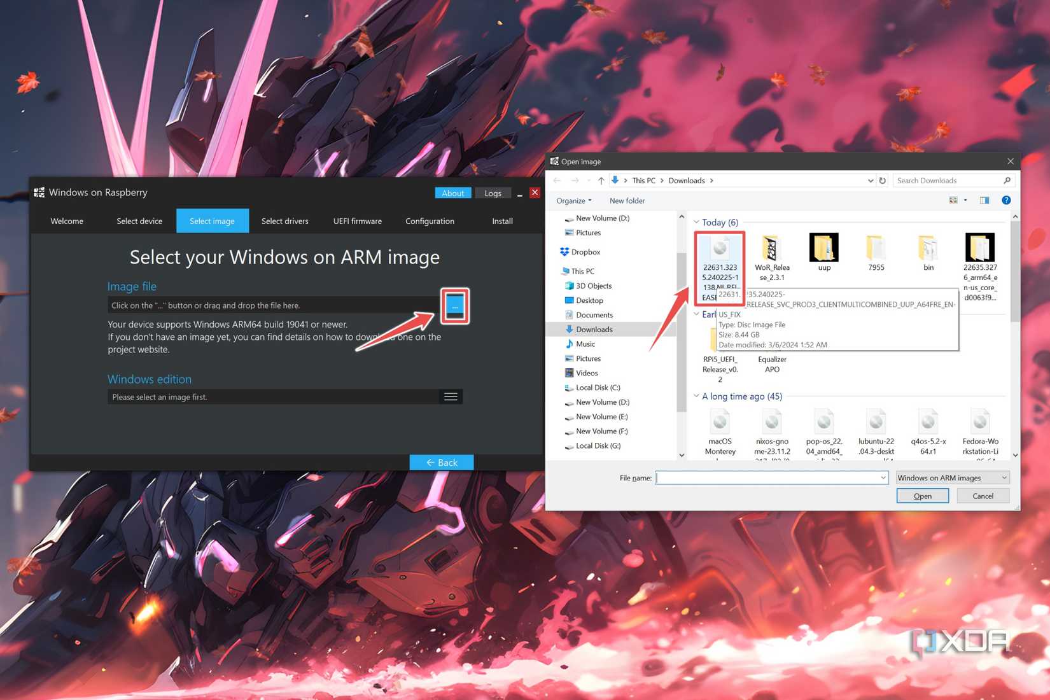Screen dimensions: 1050x700
Task: Click the Up one level arrow in Open image
Action: (601, 181)
